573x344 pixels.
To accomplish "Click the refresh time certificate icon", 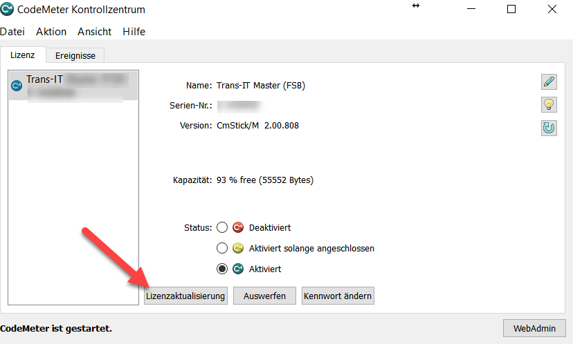I will 549,128.
